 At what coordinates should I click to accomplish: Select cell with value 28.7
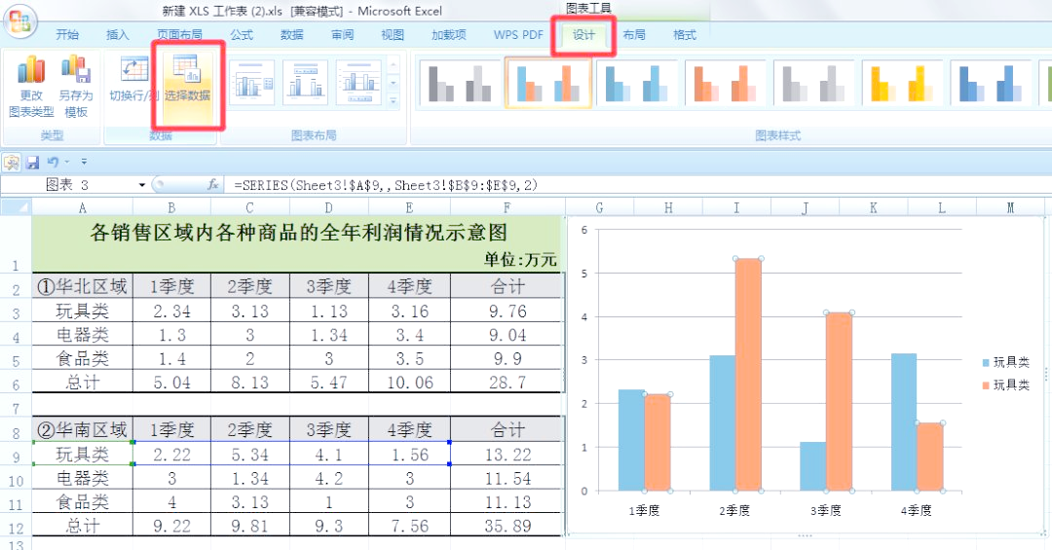pos(507,383)
